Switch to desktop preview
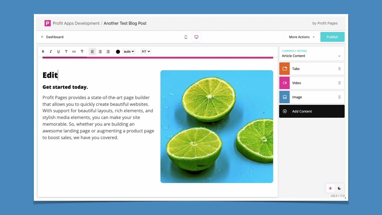Image resolution: width=382 pixels, height=215 pixels. pos(196,37)
